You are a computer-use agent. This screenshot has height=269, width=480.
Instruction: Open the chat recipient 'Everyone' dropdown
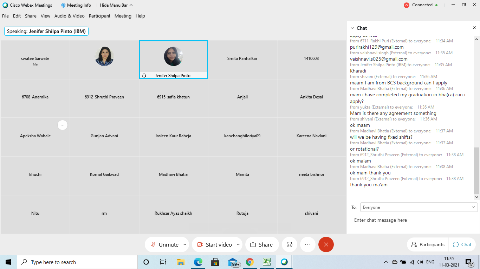(419, 207)
